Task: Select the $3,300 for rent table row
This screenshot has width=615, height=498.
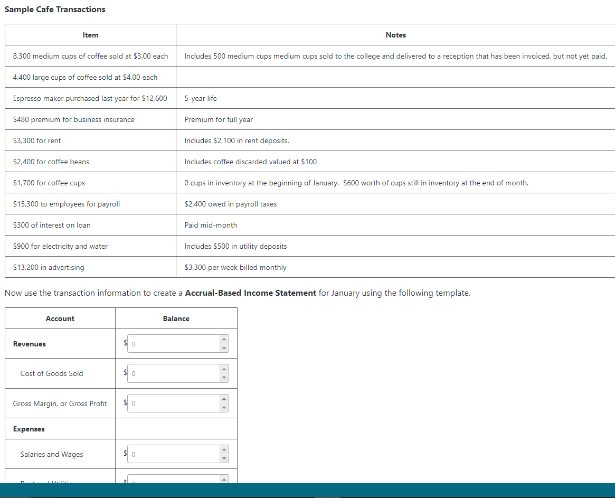Action: [x=37, y=140]
